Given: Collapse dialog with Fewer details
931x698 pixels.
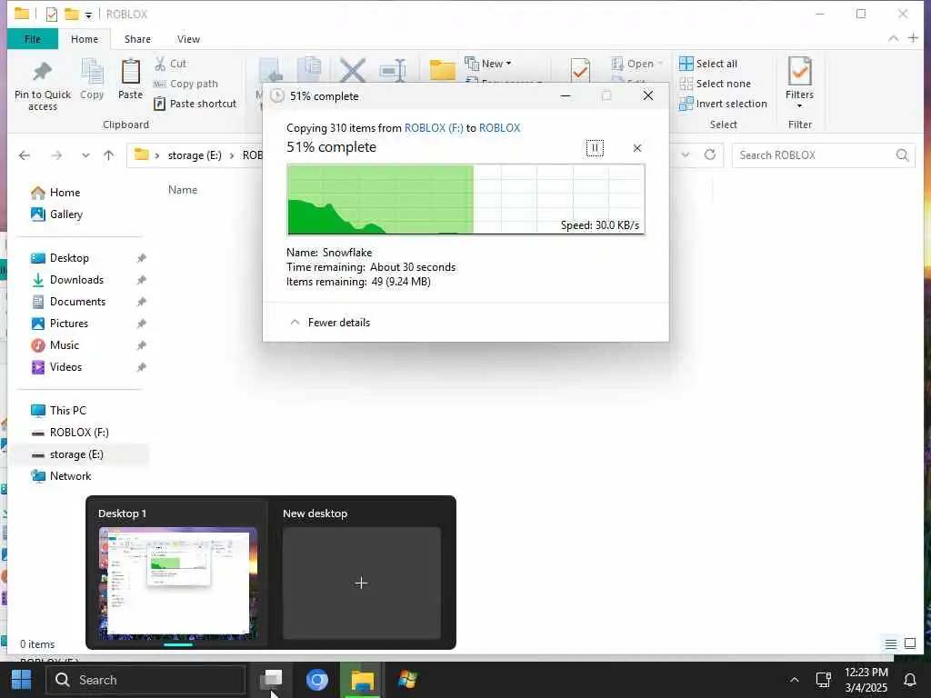Looking at the screenshot, I should pos(330,323).
